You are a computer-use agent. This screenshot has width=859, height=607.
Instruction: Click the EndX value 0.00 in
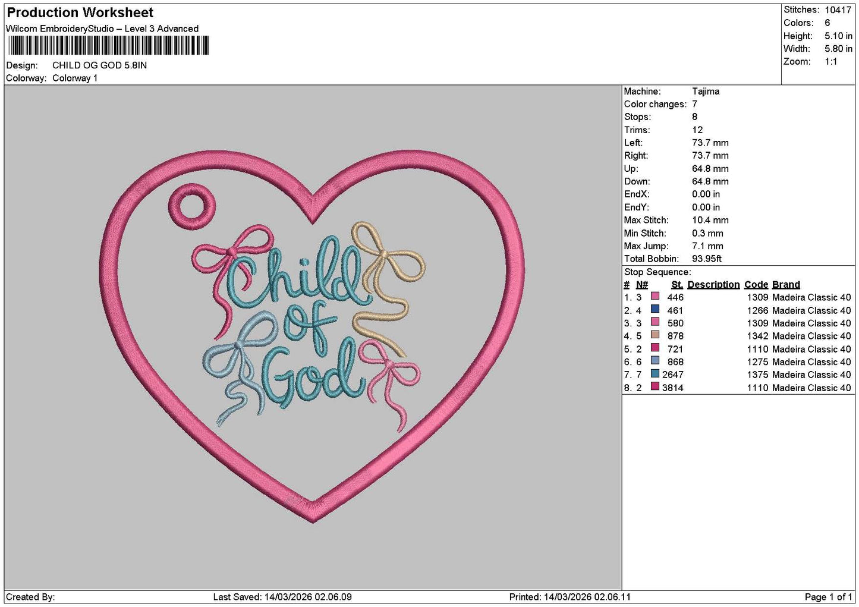coord(706,194)
